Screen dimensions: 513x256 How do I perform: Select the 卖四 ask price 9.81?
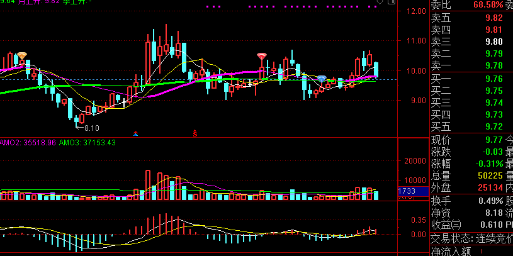494,30
